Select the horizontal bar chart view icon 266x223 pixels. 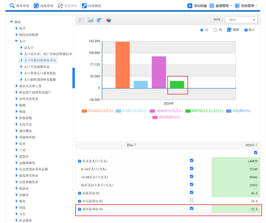(100, 20)
